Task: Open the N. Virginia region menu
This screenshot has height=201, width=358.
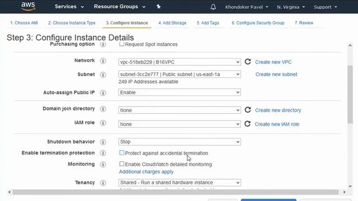Action: coord(291,7)
